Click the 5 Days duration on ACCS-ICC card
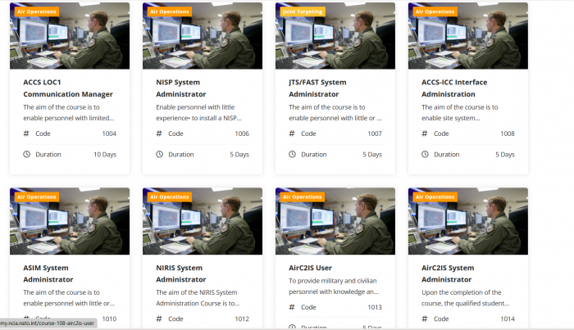The width and height of the screenshot is (574, 330). (505, 154)
